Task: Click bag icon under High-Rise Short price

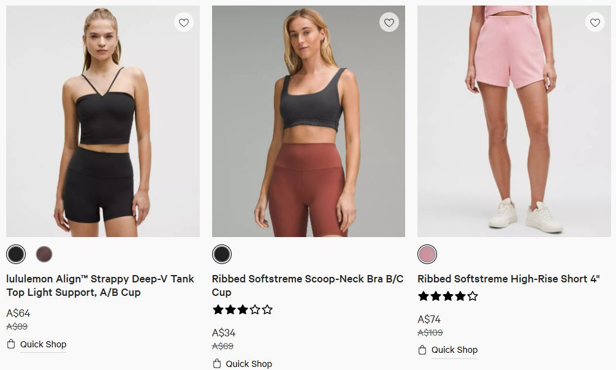Action: 422,350
